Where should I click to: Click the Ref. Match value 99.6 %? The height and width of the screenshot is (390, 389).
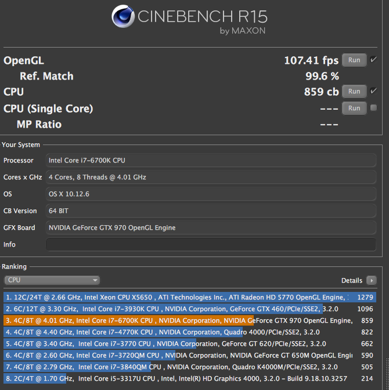(322, 76)
